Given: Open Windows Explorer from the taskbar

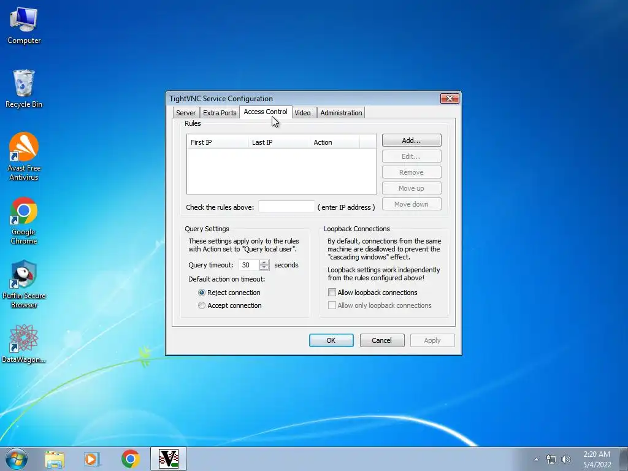Looking at the screenshot, I should pyautogui.click(x=55, y=459).
